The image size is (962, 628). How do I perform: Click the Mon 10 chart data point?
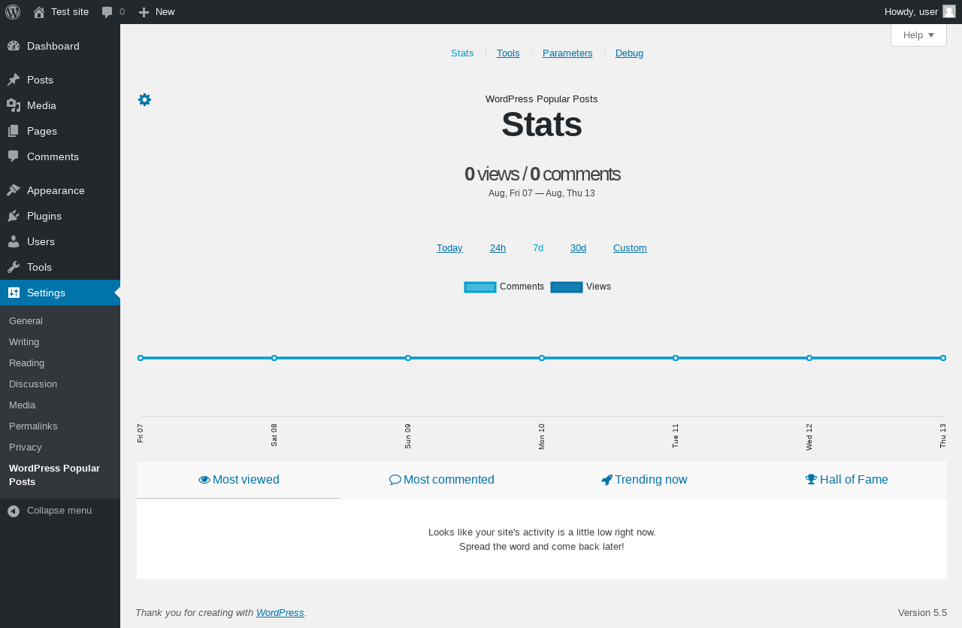[x=542, y=358]
